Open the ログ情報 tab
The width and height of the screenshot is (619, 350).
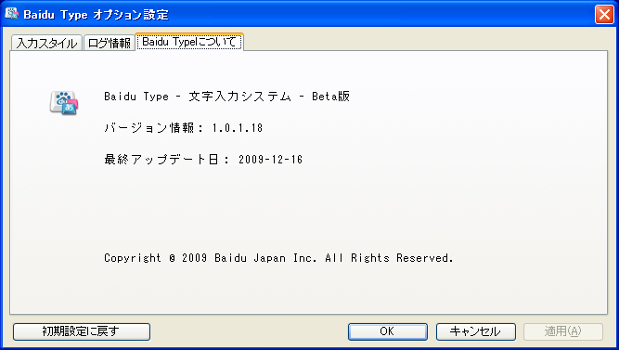pos(109,43)
